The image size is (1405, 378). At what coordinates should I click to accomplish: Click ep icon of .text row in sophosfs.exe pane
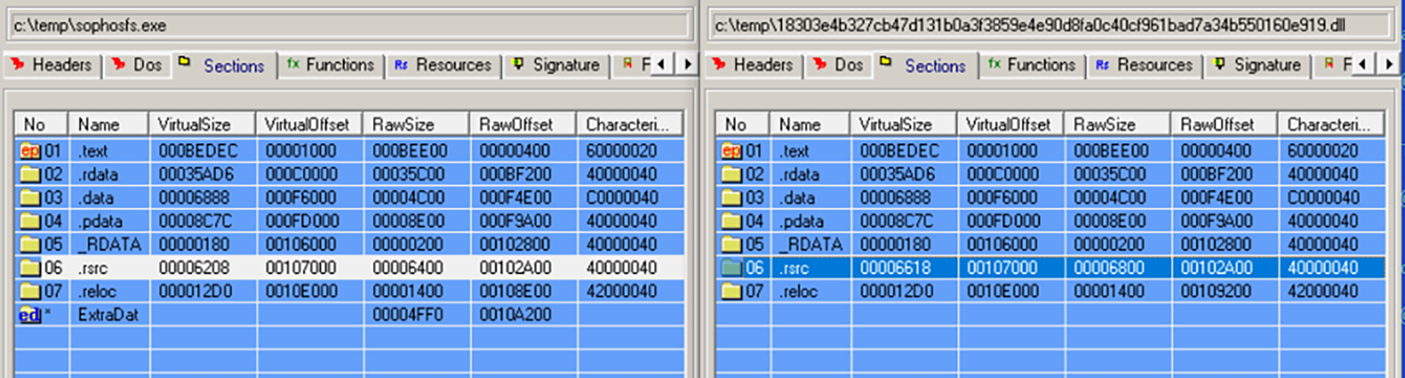pyautogui.click(x=29, y=151)
